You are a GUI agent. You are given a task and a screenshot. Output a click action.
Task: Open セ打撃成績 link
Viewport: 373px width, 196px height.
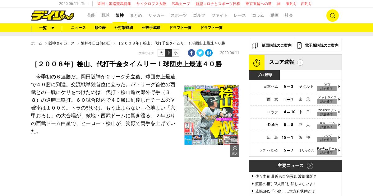pos(124,28)
